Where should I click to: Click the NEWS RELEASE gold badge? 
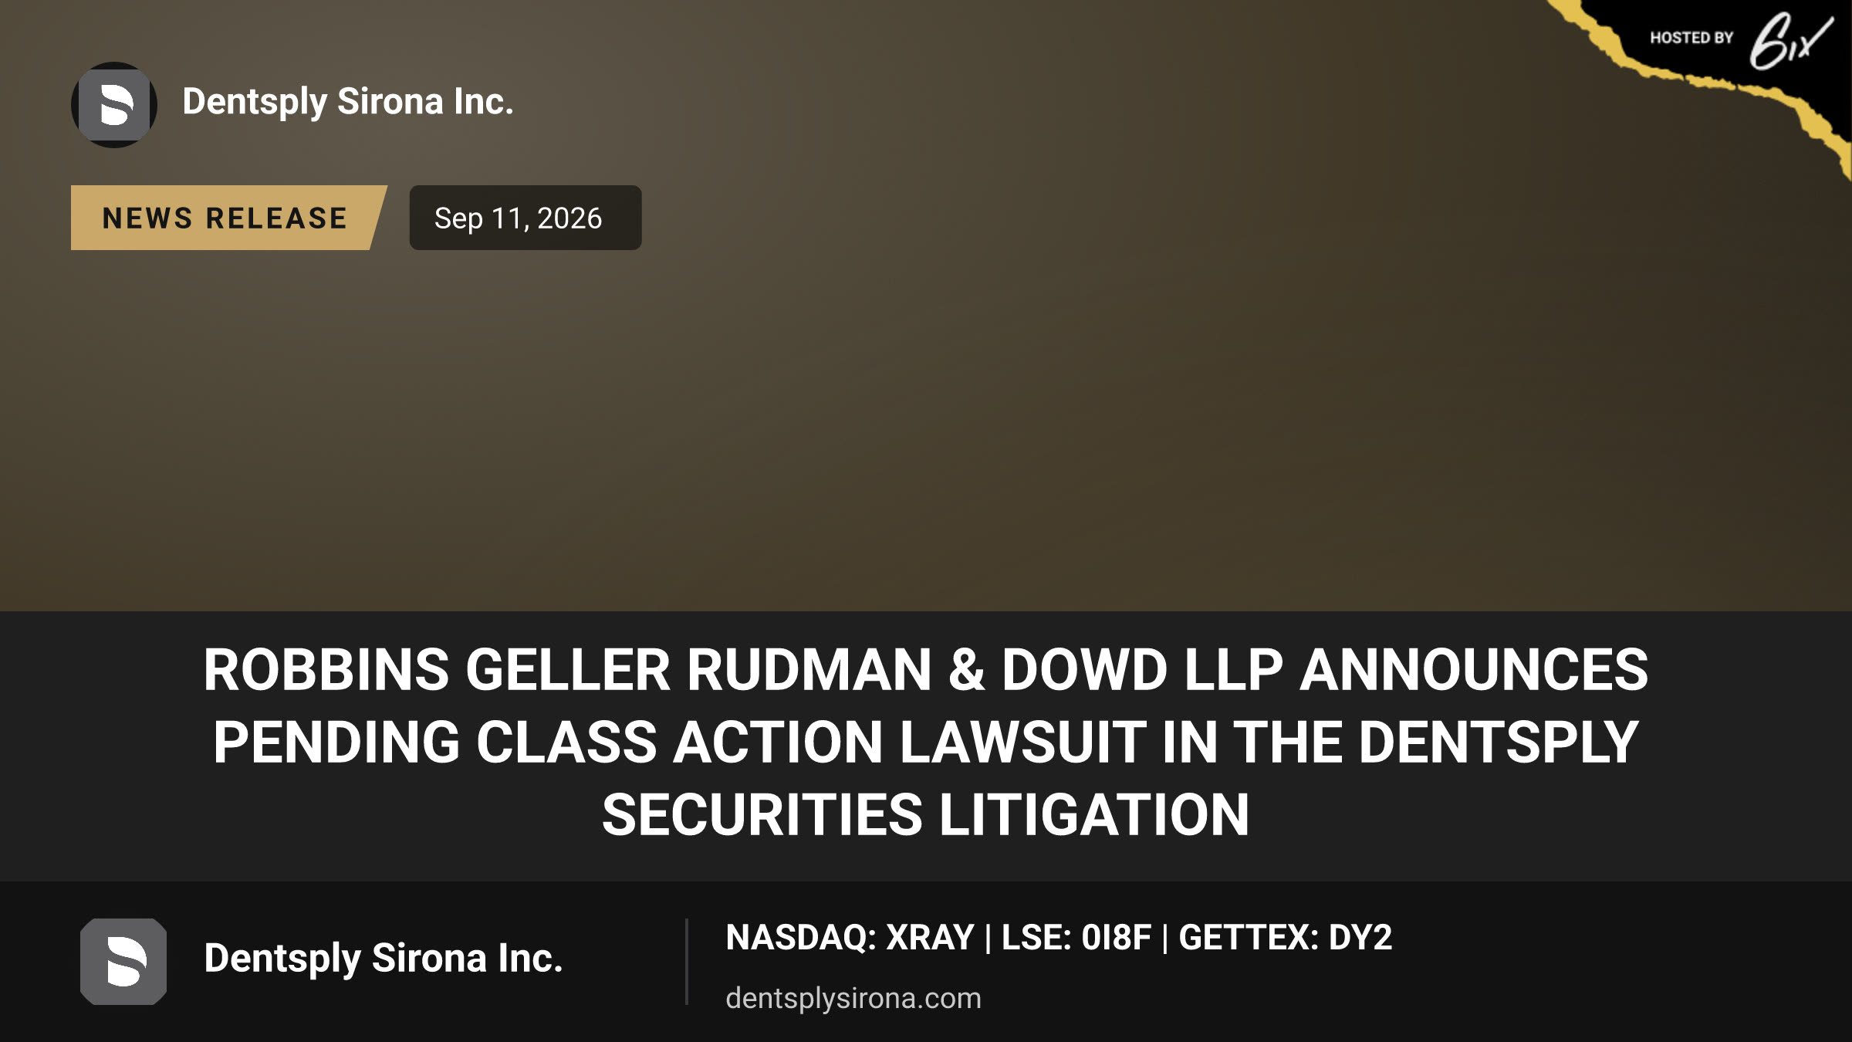tap(228, 218)
